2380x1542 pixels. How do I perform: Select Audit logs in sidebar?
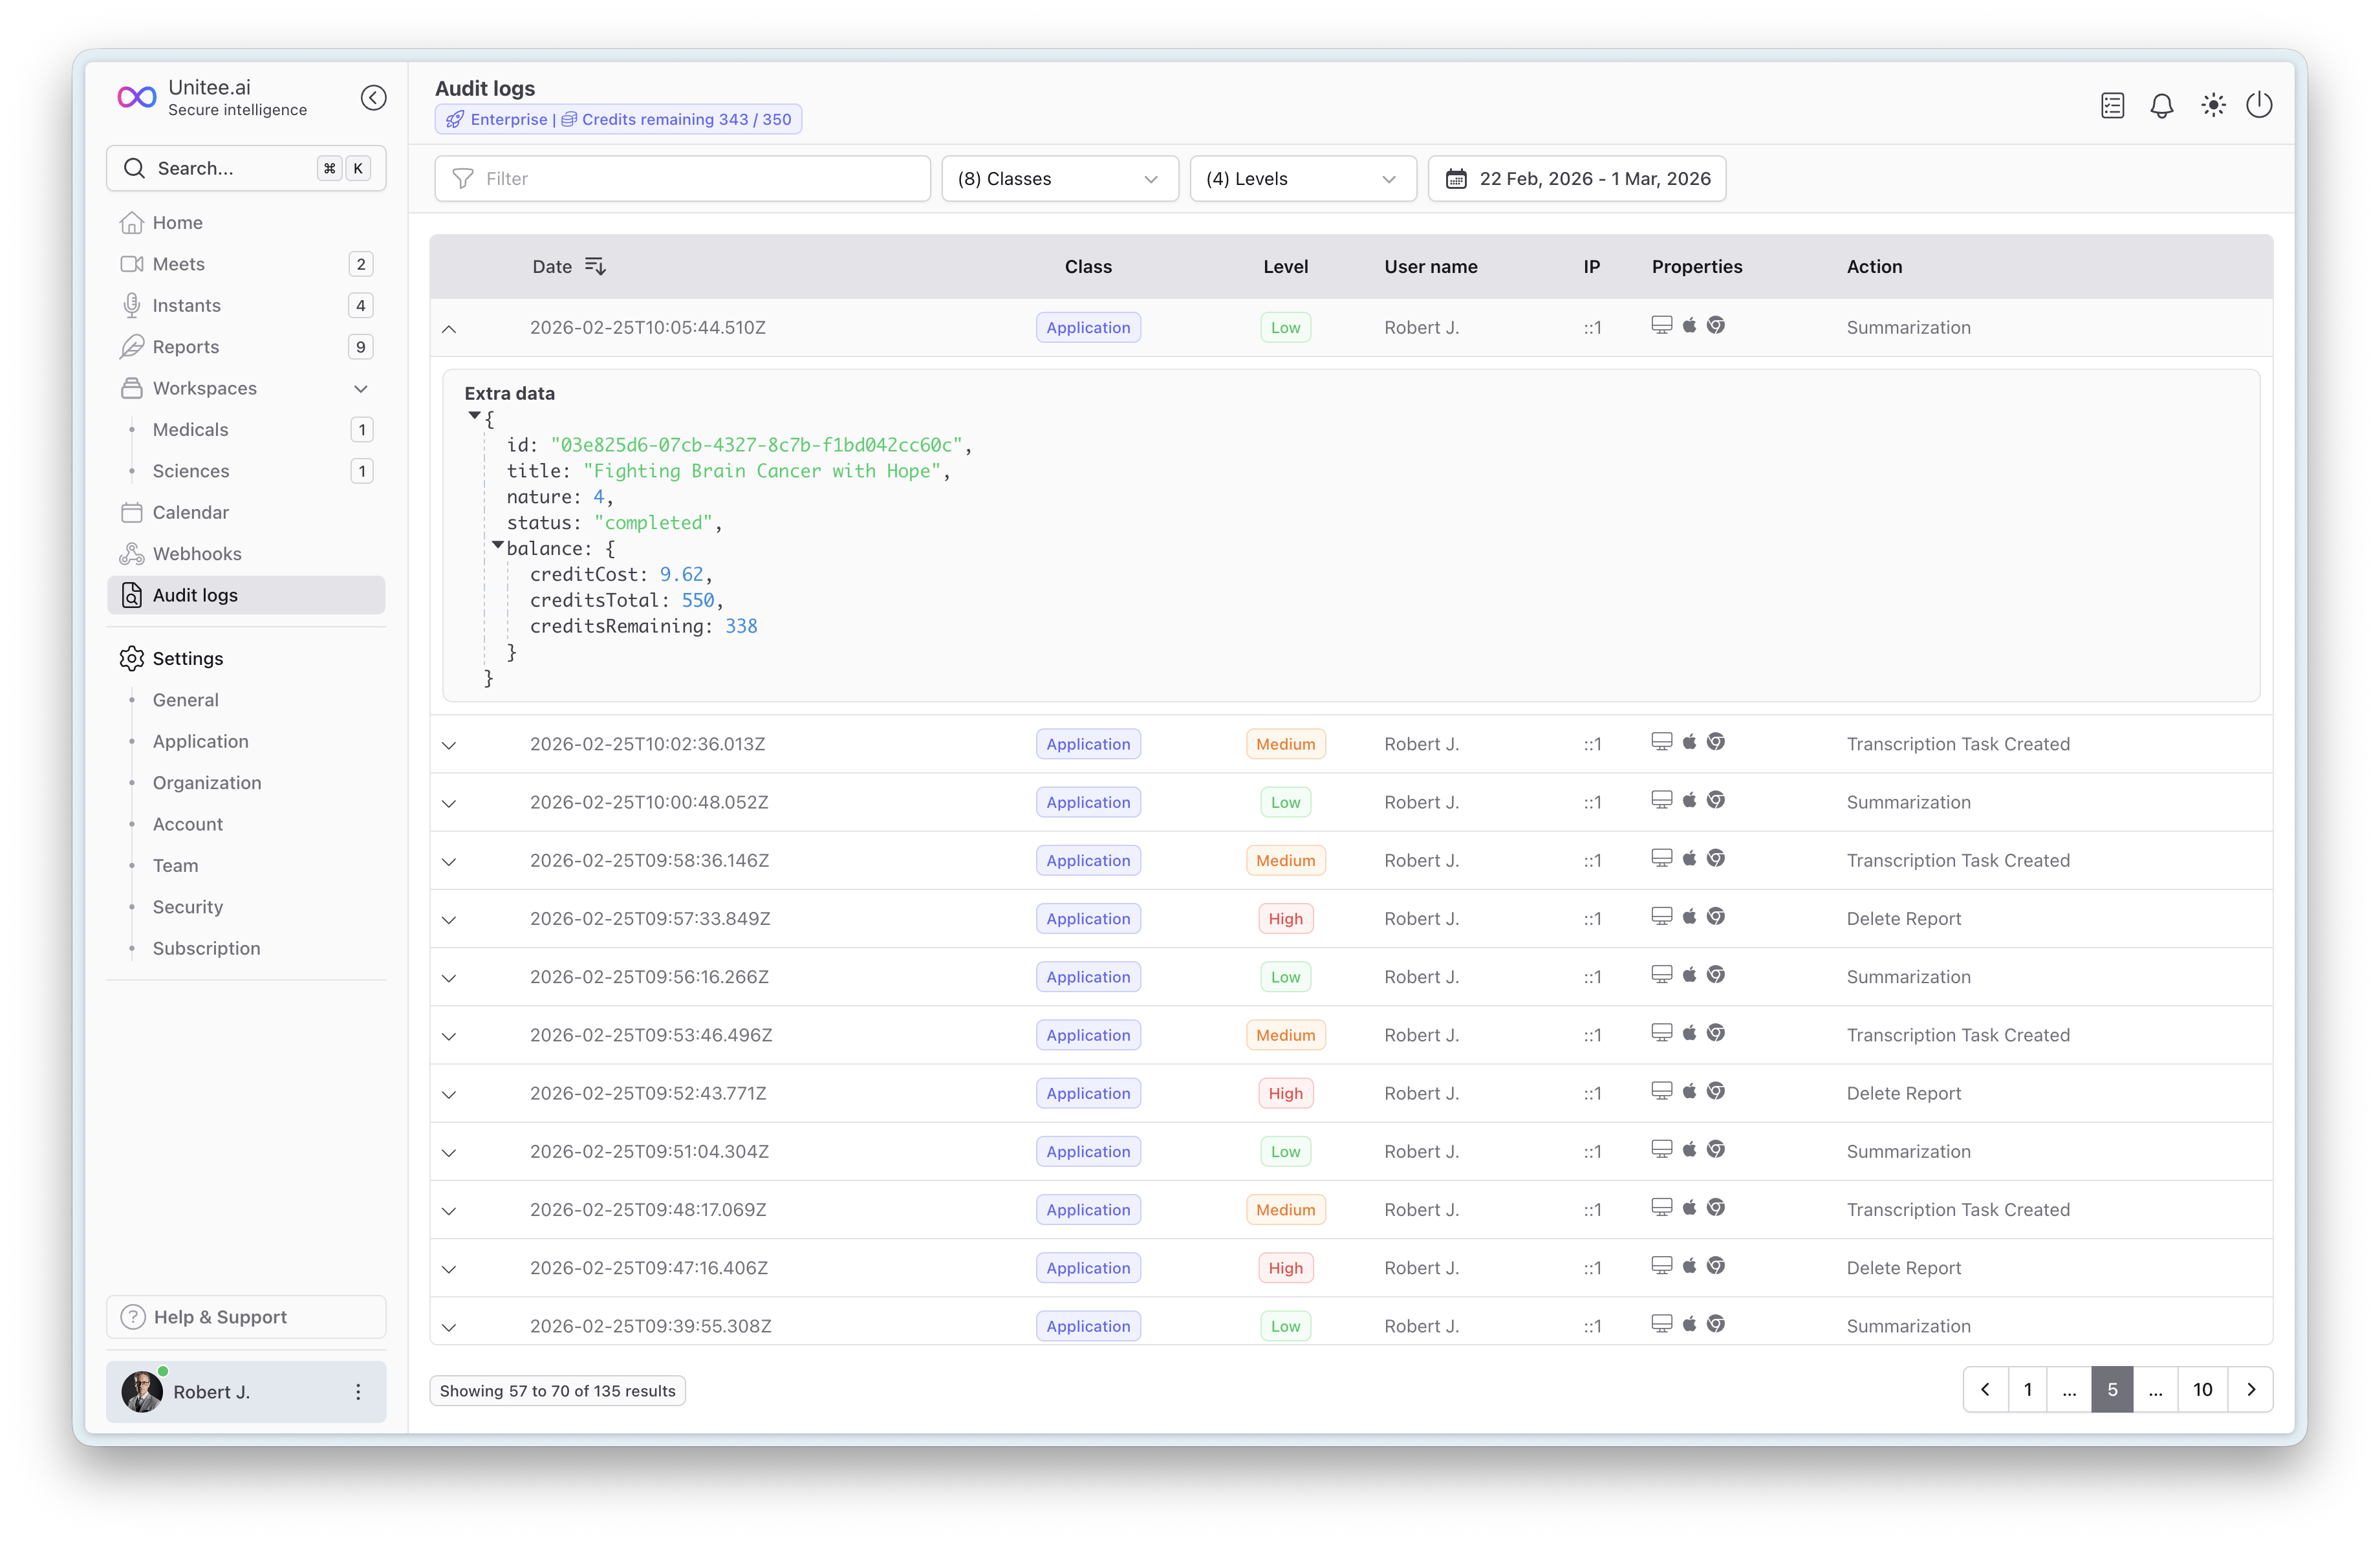click(x=246, y=595)
